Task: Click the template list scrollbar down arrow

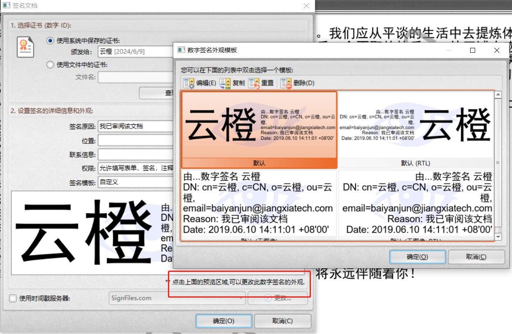Action: click(498, 237)
